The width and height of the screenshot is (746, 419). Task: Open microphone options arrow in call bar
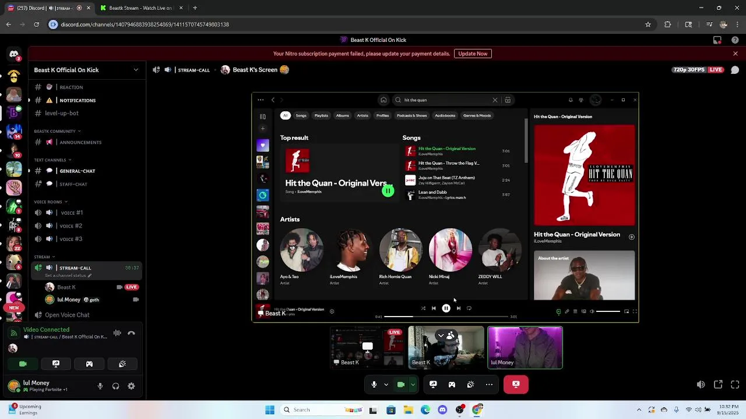(386, 384)
